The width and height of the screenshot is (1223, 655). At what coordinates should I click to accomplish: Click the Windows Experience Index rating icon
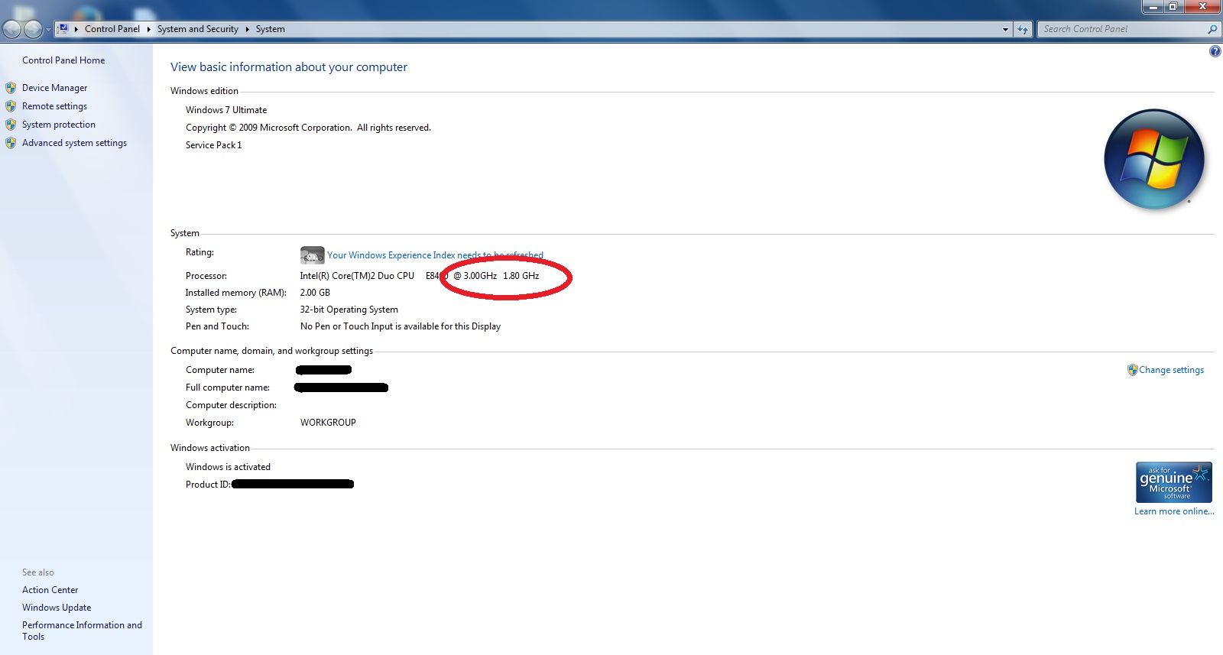[x=312, y=255]
